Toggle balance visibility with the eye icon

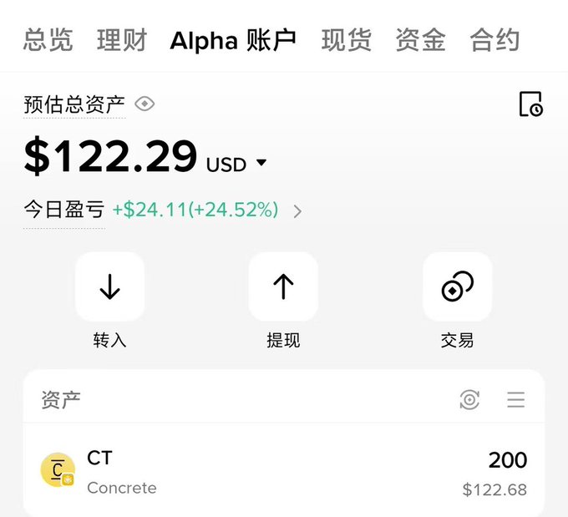click(x=145, y=104)
